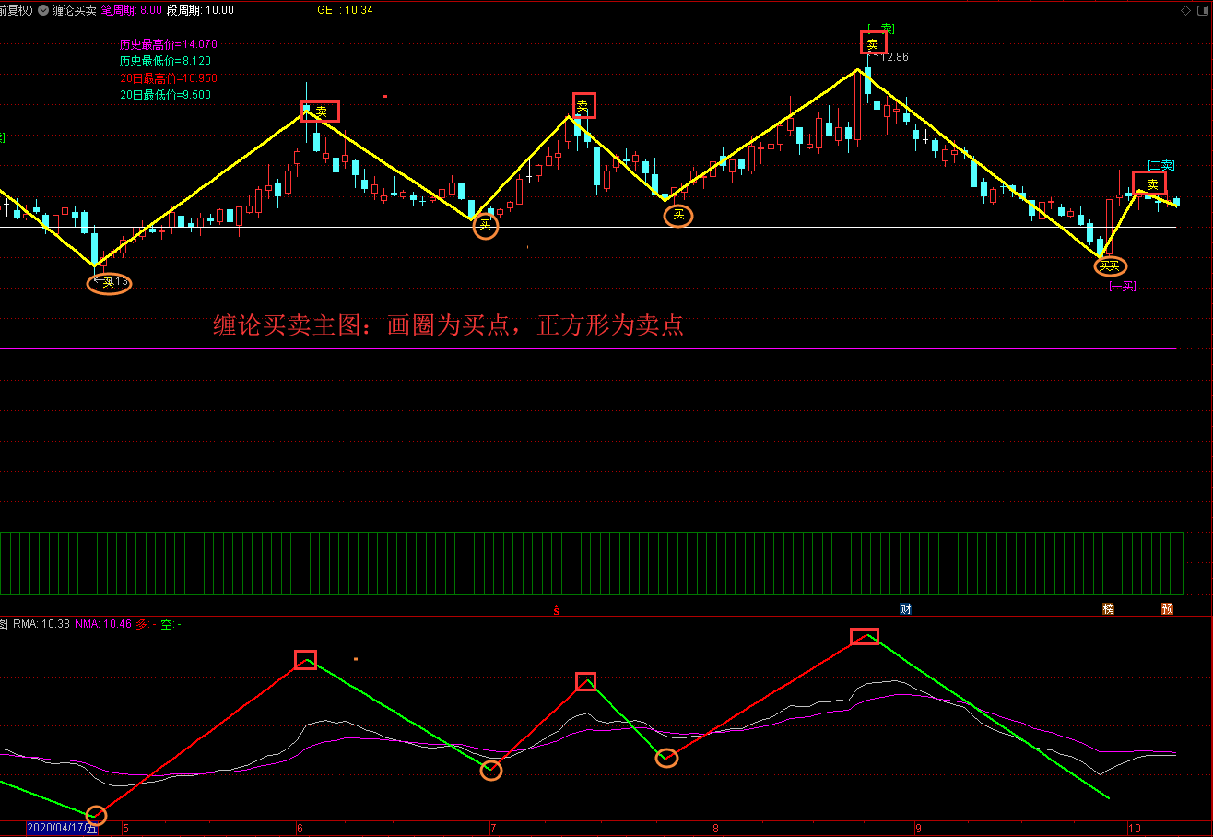Screen dimensions: 1213x837
Task: Open the 财 financial report marker
Action: [x=905, y=609]
